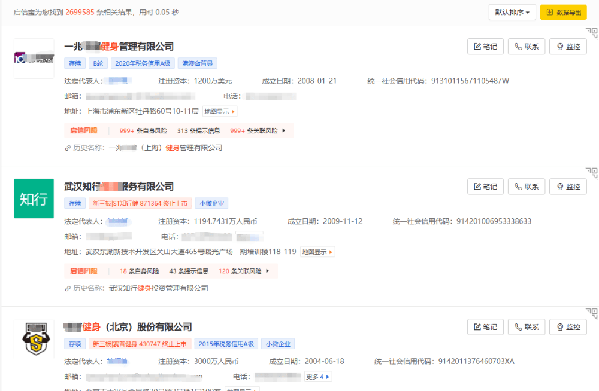Enable 监控 for the 武汉知行 company
Image resolution: width=599 pixels, height=391 pixels.
[568, 187]
